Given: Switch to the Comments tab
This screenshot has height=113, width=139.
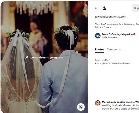Looking at the screenshot, I should pos(114,49).
